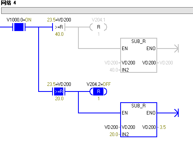The image size is (193, 144).
Task: Click the 3.5 output value of VD200
Action: click(163, 127)
